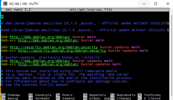Image resolution: width=173 pixels, height=100 pixels.
Task: Click the ^\ 'Замена' replace shortcut
Action: click(65, 98)
